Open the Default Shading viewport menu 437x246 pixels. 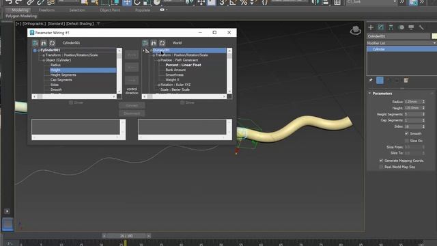pos(80,24)
